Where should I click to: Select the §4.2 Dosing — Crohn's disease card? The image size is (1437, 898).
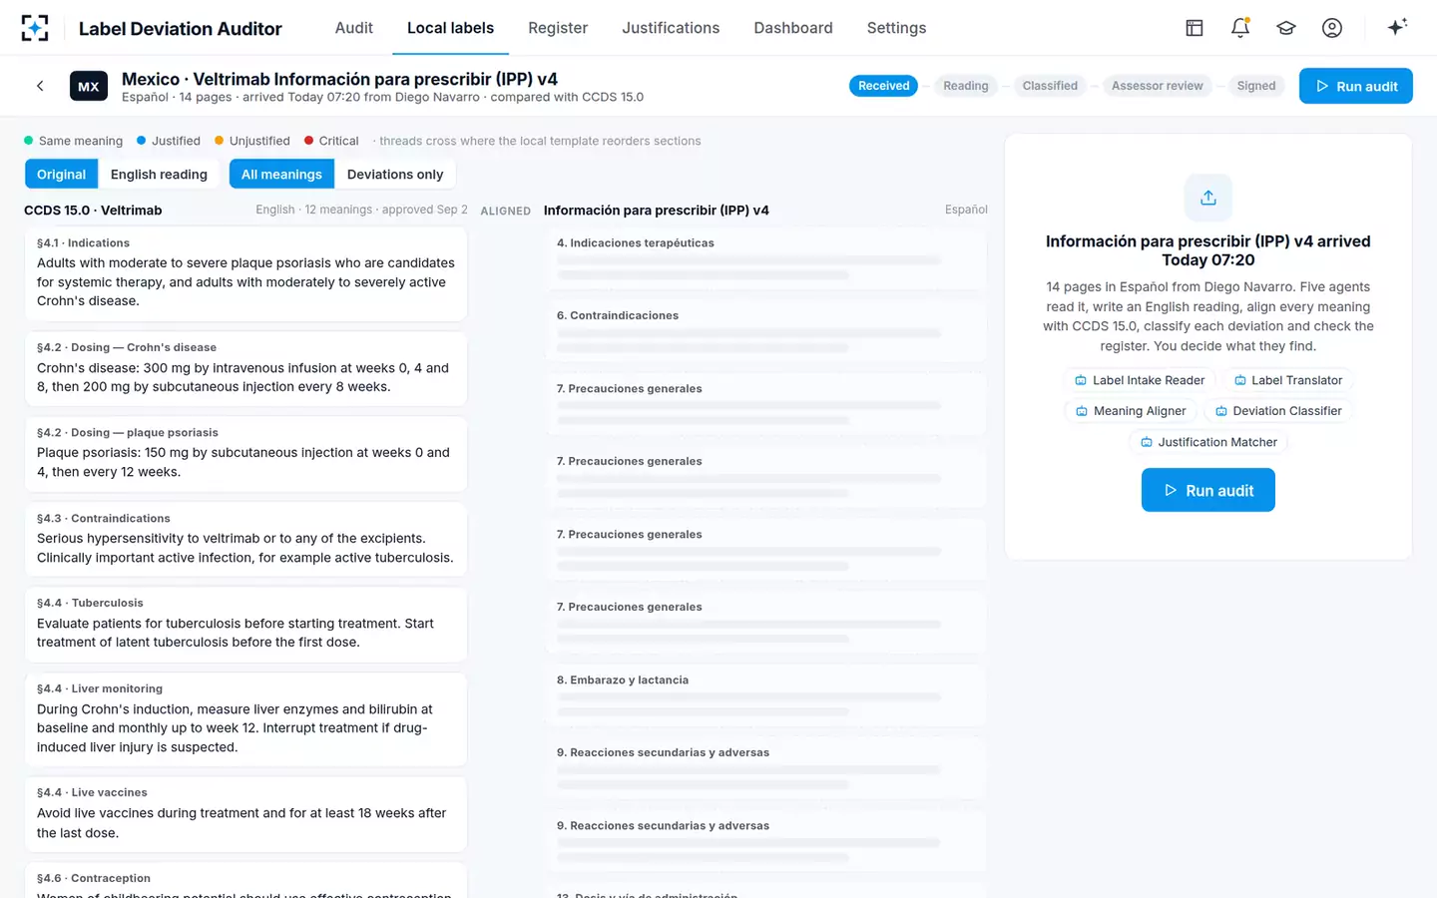tap(245, 369)
